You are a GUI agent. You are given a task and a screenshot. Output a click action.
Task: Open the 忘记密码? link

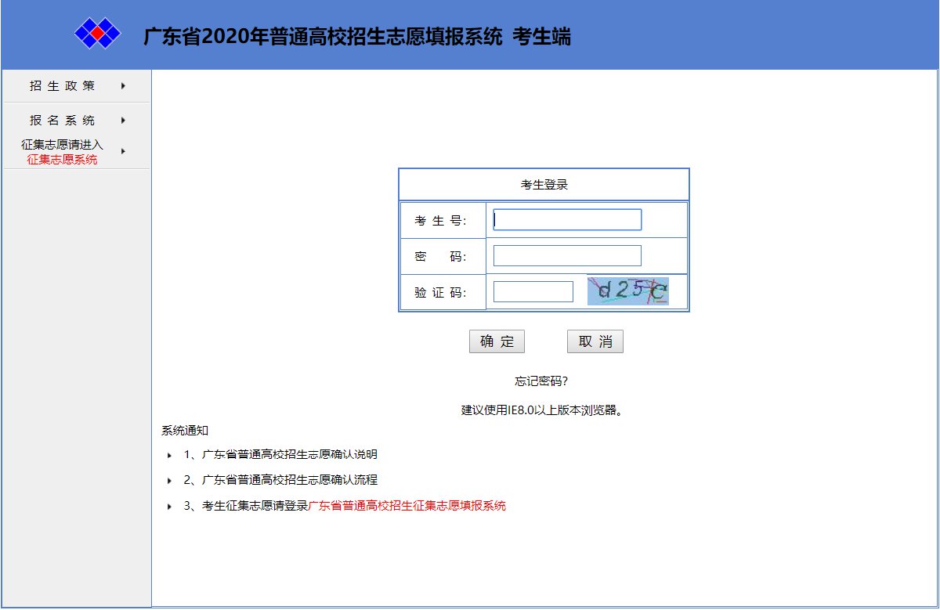540,381
